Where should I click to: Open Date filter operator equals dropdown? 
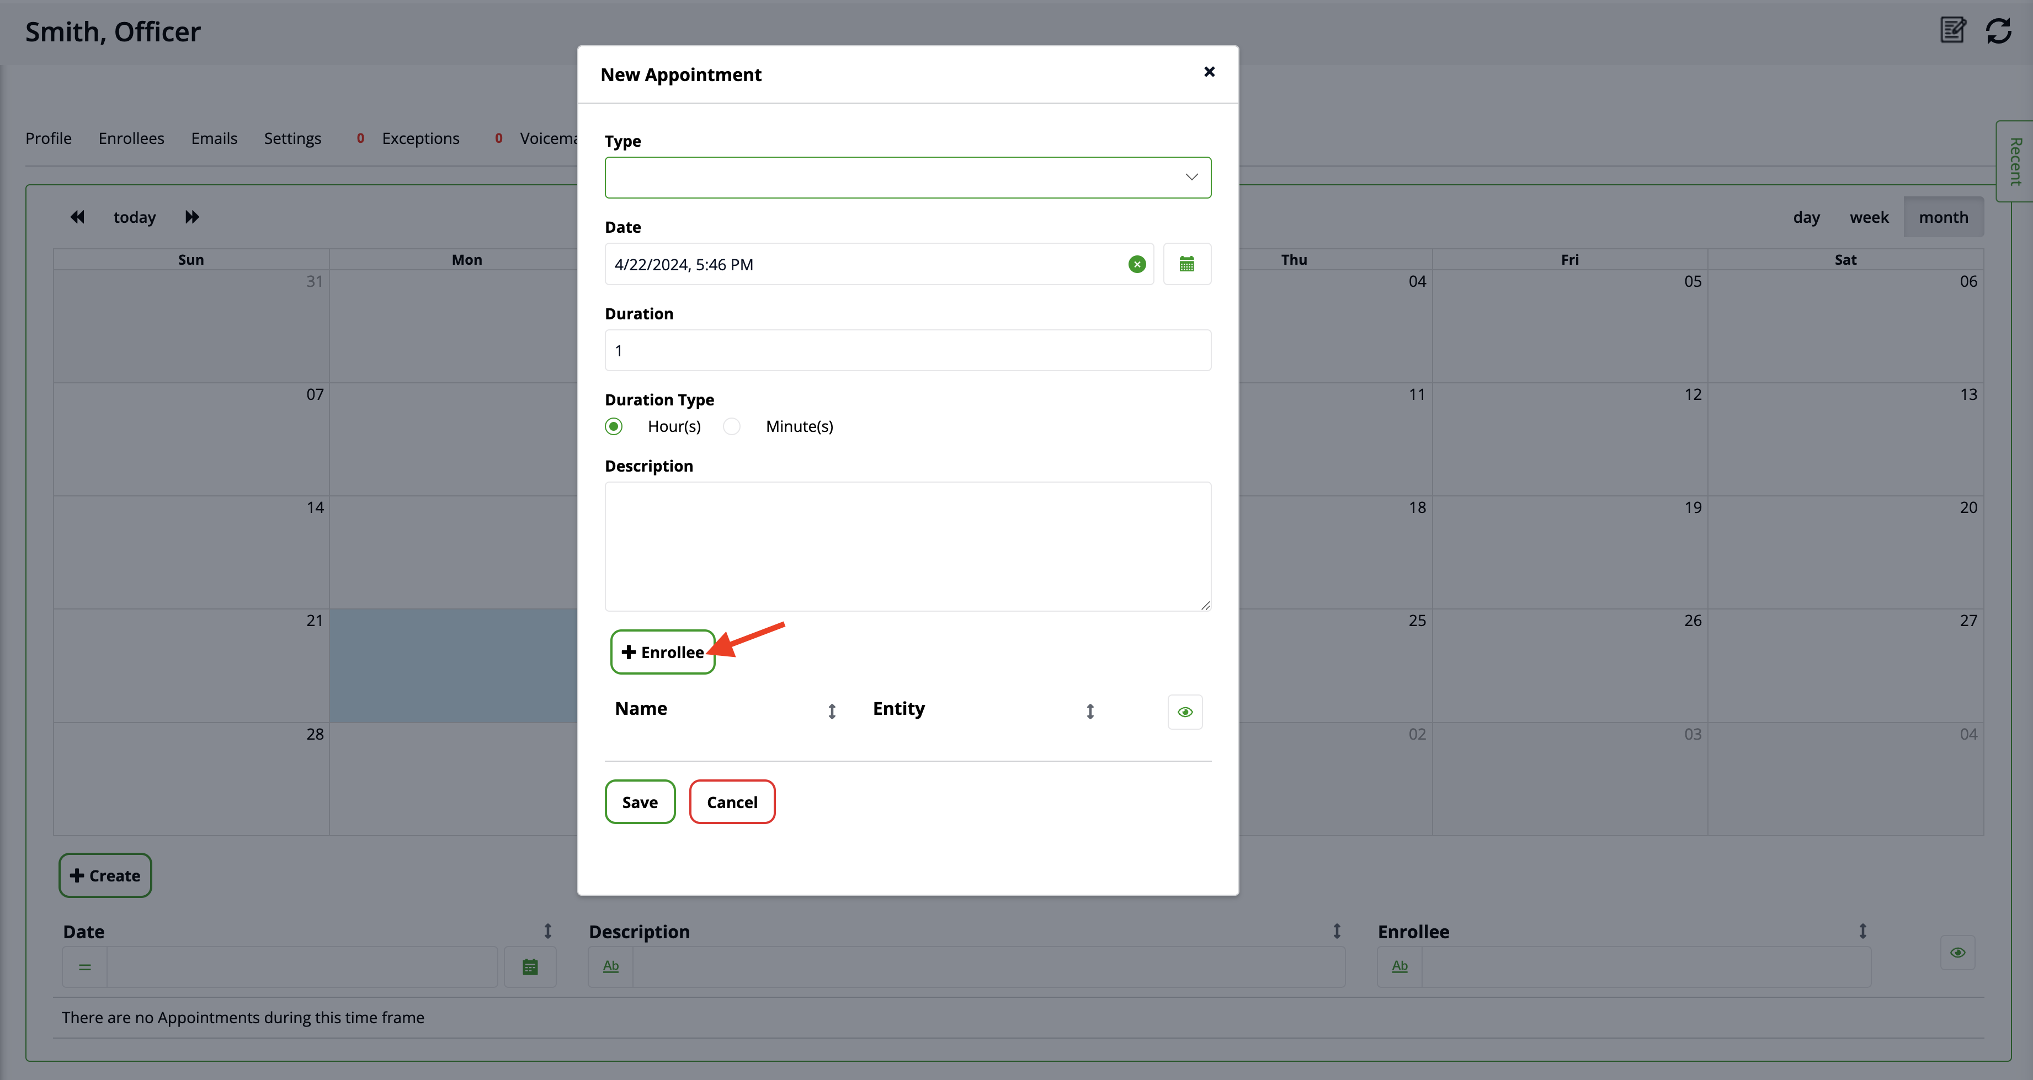tap(85, 966)
